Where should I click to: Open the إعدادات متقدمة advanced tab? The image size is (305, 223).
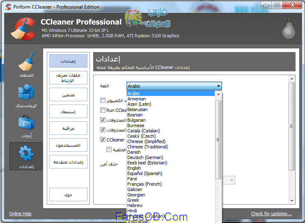68,162
